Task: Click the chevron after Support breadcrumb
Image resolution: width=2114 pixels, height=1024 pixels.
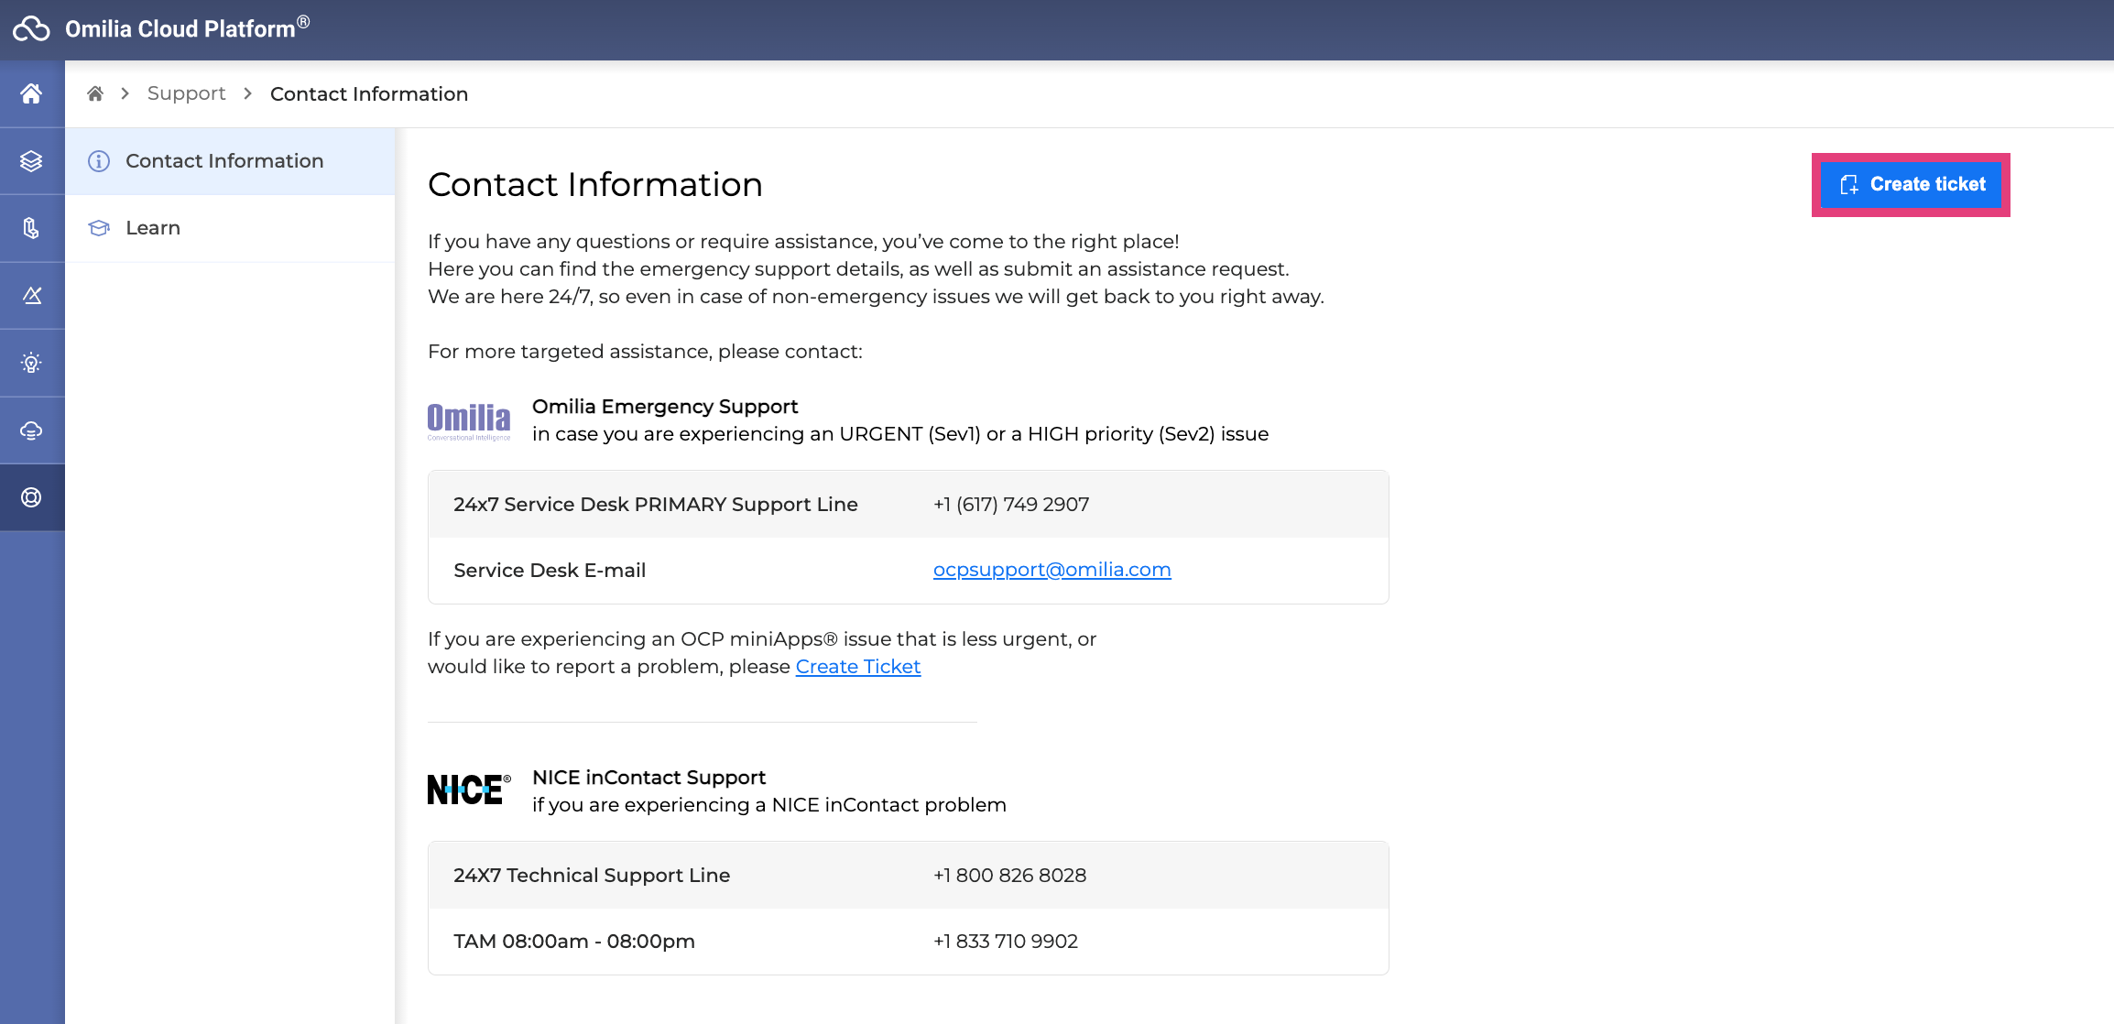Action: click(x=247, y=93)
